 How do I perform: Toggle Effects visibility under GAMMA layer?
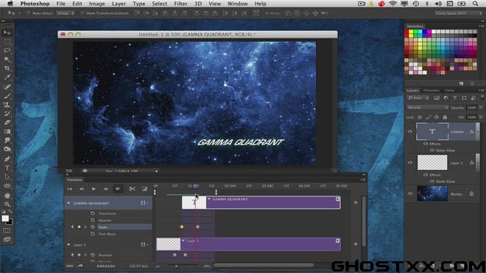point(426,143)
